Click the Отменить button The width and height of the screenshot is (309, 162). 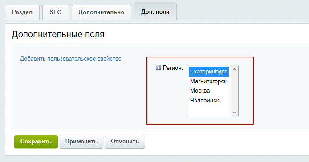[125, 142]
